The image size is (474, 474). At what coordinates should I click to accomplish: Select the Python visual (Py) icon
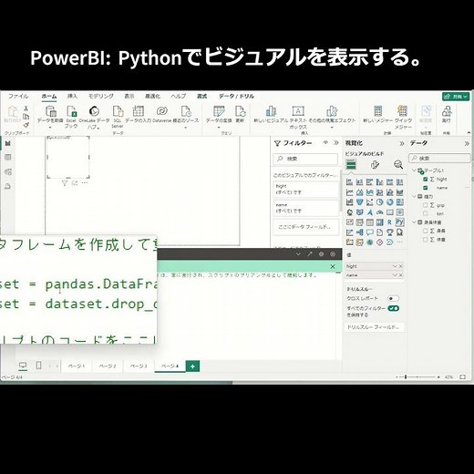[x=399, y=222]
